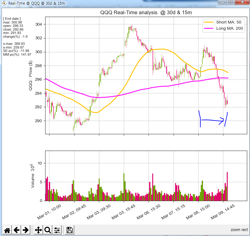The image size is (250, 236).
Task: Click the app icon in title bar
Action: [4, 3]
